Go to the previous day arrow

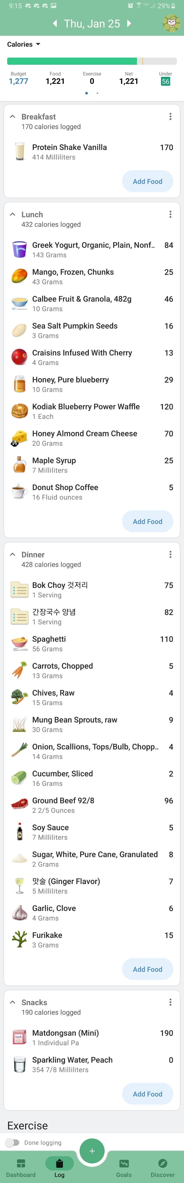coord(55,23)
